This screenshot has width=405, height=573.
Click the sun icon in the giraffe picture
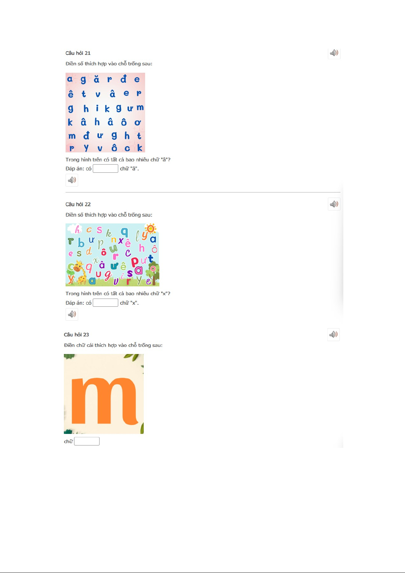150,229
